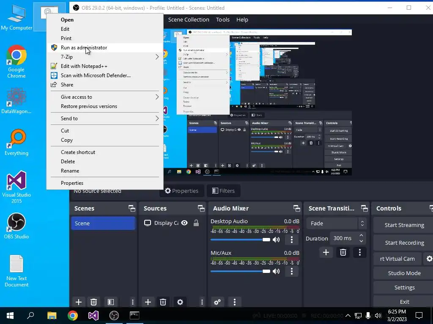Choose Edit with Notepad++ context entry

[x=104, y=66]
